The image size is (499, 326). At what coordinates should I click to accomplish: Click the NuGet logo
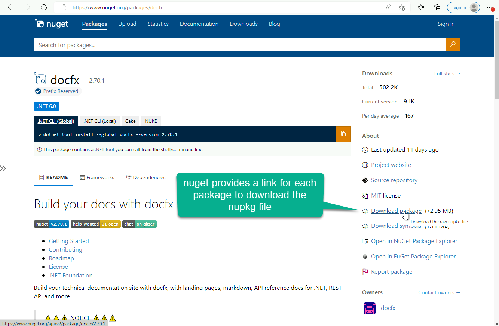tap(52, 24)
